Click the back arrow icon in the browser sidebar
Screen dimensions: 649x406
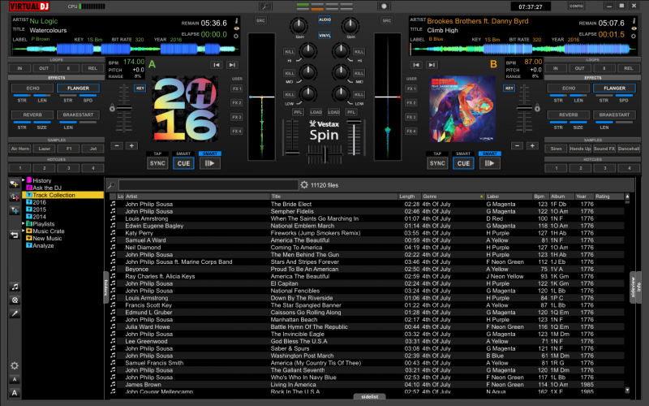tap(15, 235)
